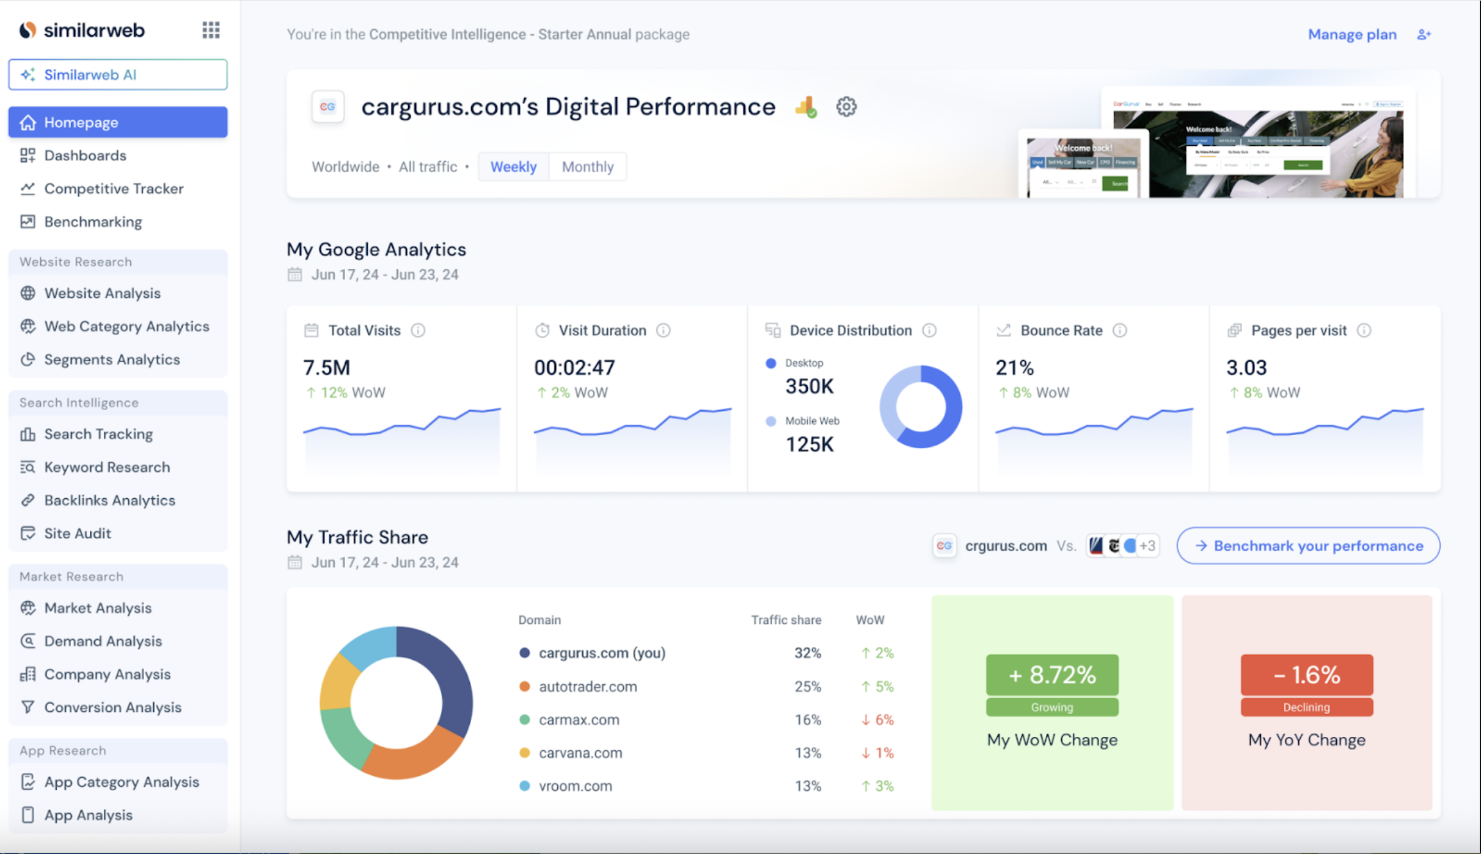The width and height of the screenshot is (1481, 854).
Task: Switch to Monthly view
Action: pos(587,167)
